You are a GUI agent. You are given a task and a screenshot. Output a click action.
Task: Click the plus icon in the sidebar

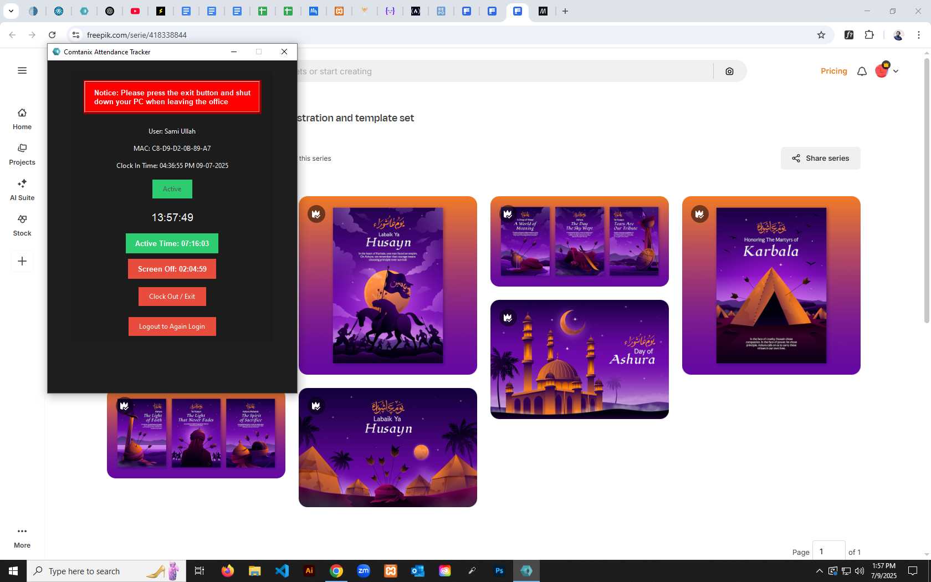click(x=22, y=261)
